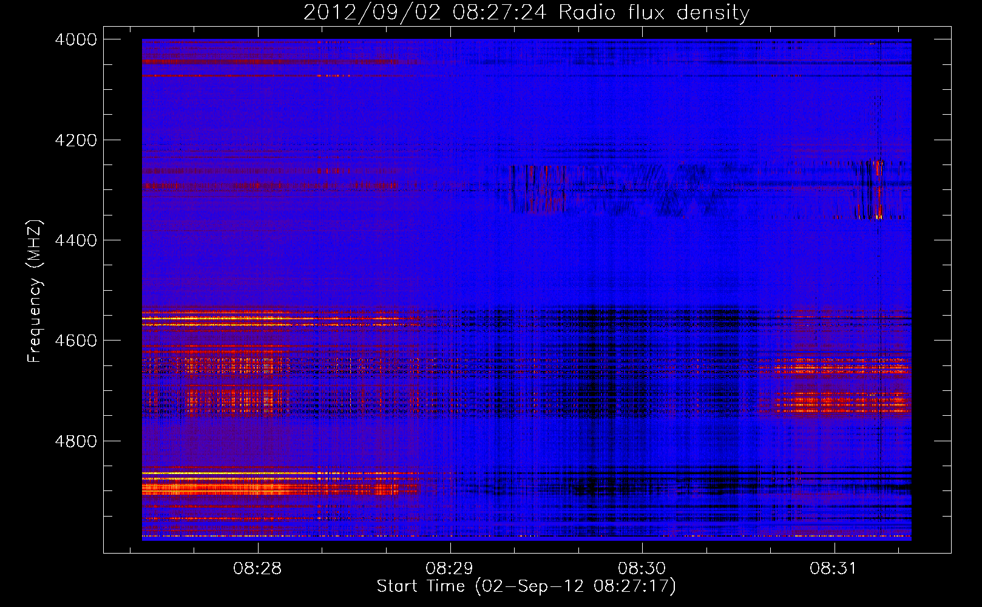The height and width of the screenshot is (607, 982).
Task: Select the 4400 frequency axis label
Action: click(x=76, y=240)
